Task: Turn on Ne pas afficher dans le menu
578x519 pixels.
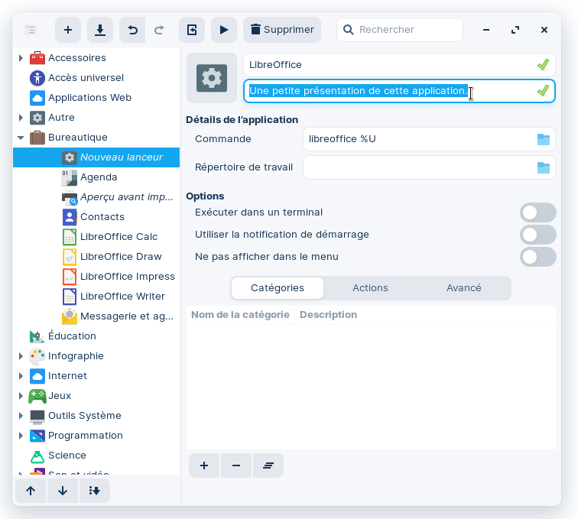Action: click(537, 257)
